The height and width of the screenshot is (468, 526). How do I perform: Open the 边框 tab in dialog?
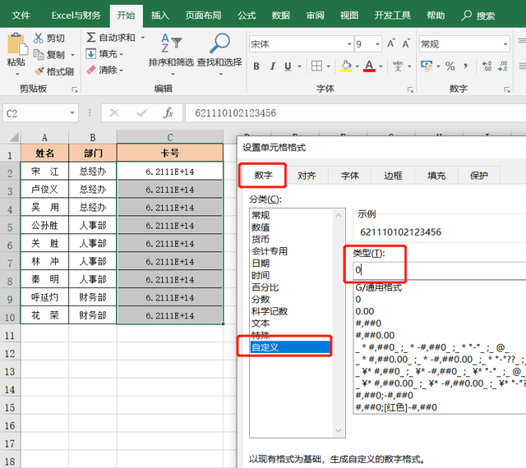pyautogui.click(x=393, y=176)
